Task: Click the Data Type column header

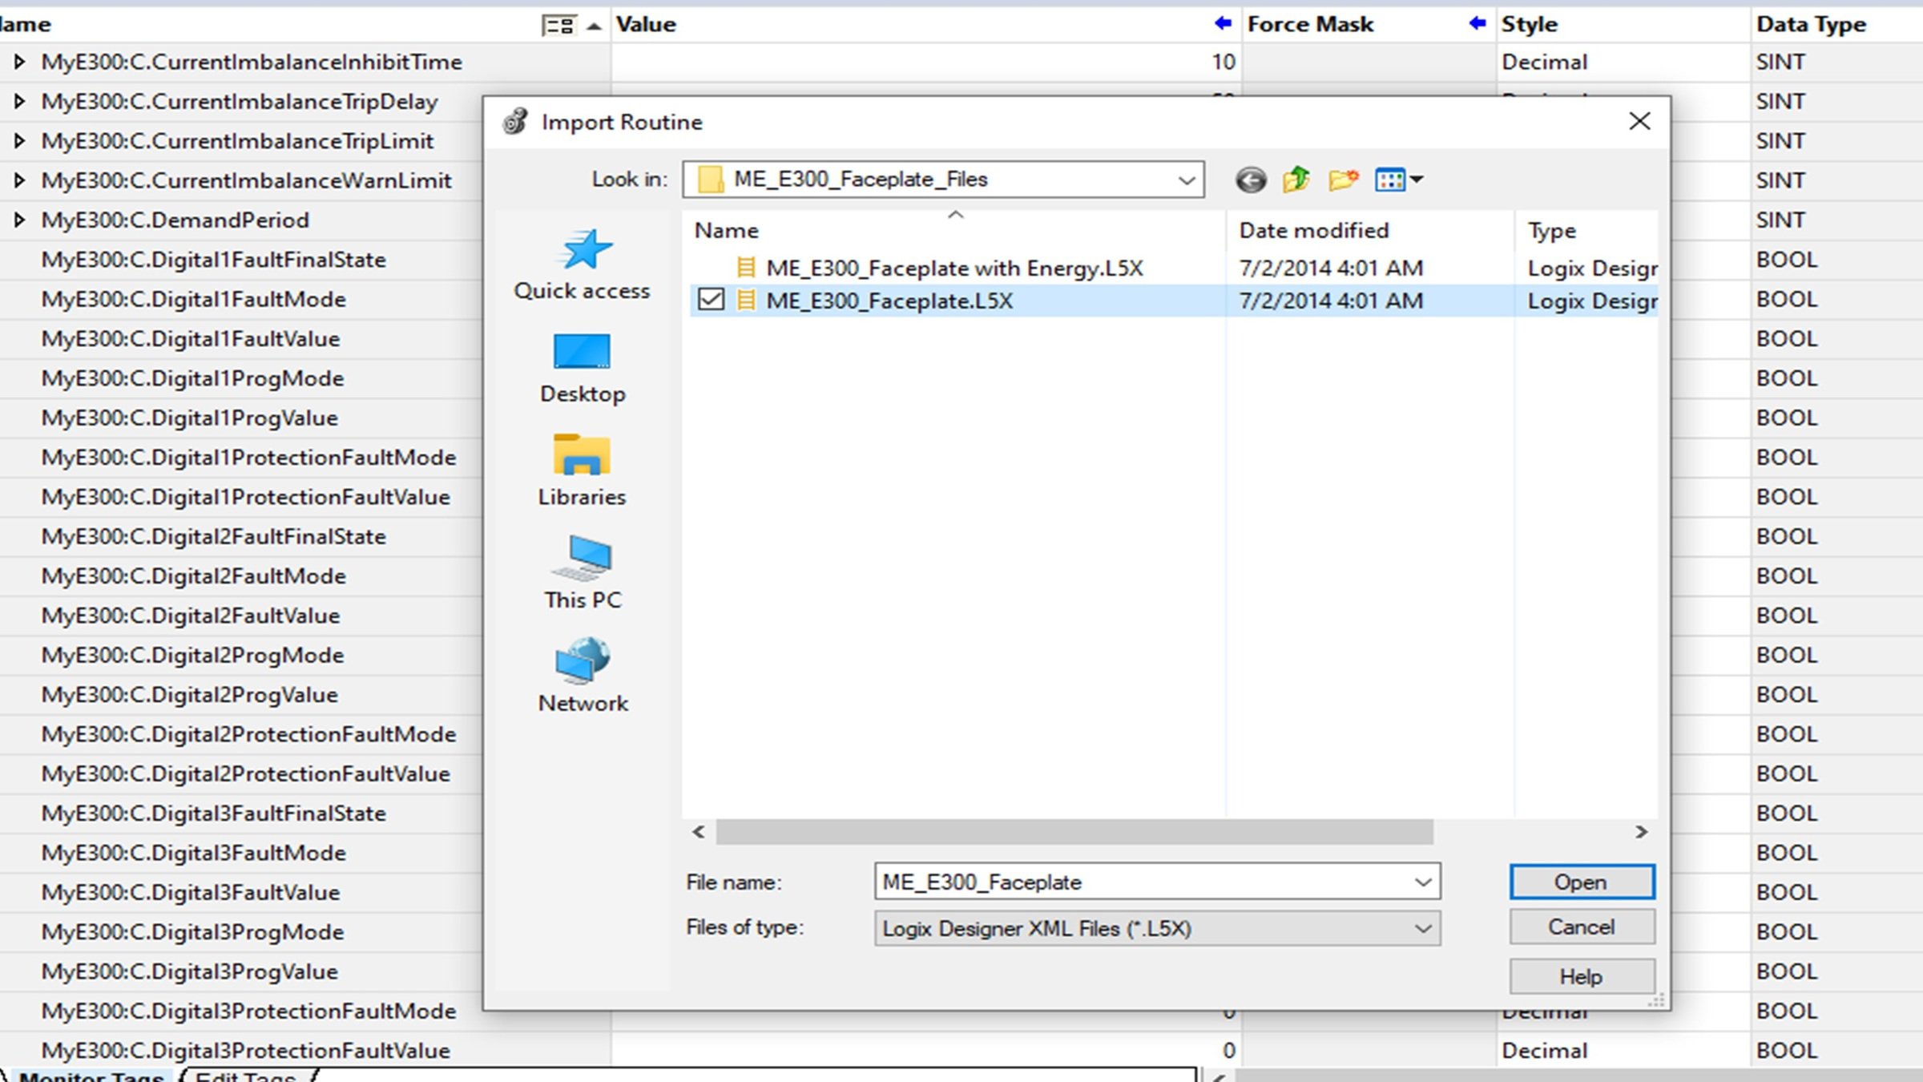Action: [1836, 24]
